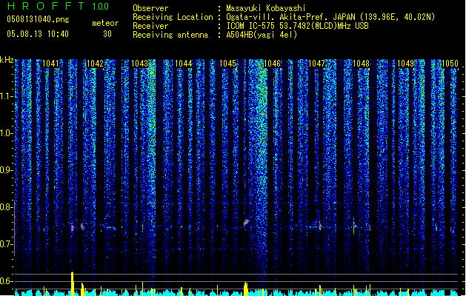466x296 pixels.
Task: Click the red meteor echo at 1047
Action: (320, 226)
